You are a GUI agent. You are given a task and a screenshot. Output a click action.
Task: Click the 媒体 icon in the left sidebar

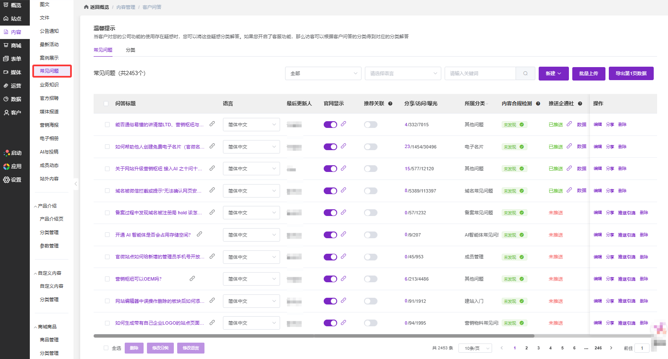[6, 72]
